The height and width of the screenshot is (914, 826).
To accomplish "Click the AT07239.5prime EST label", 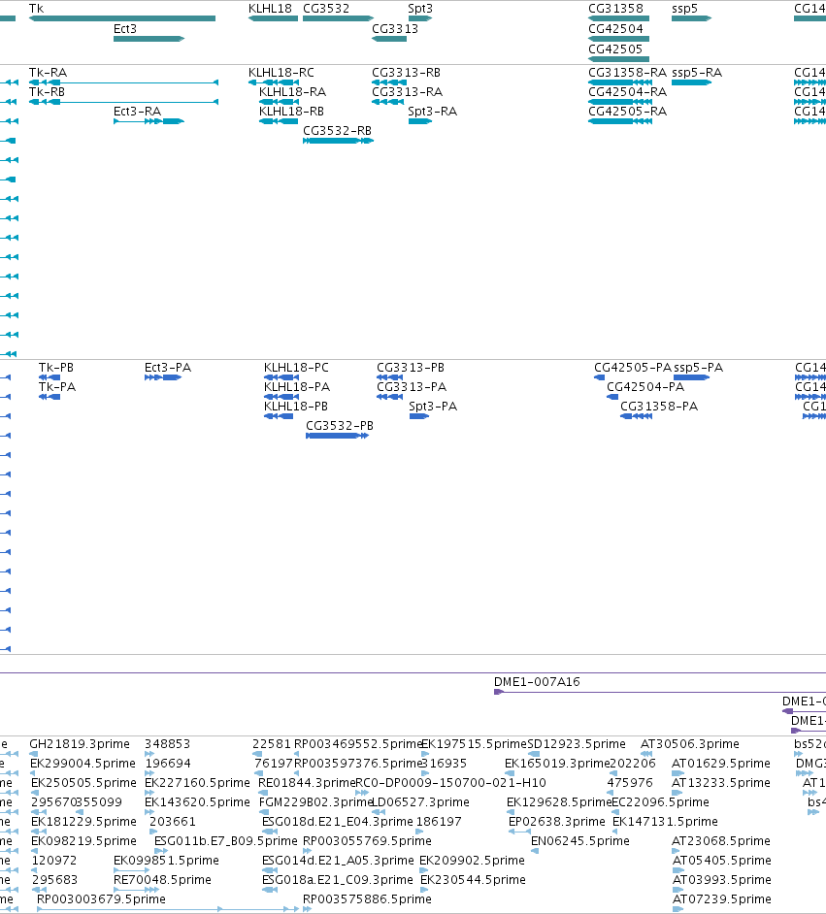I will [x=721, y=898].
